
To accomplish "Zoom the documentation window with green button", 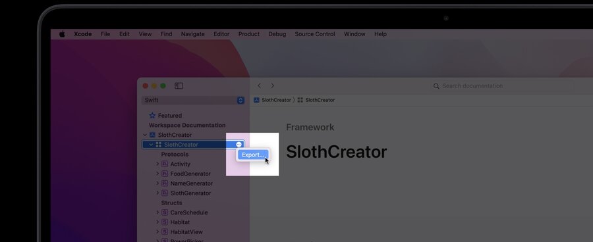I will tap(163, 86).
